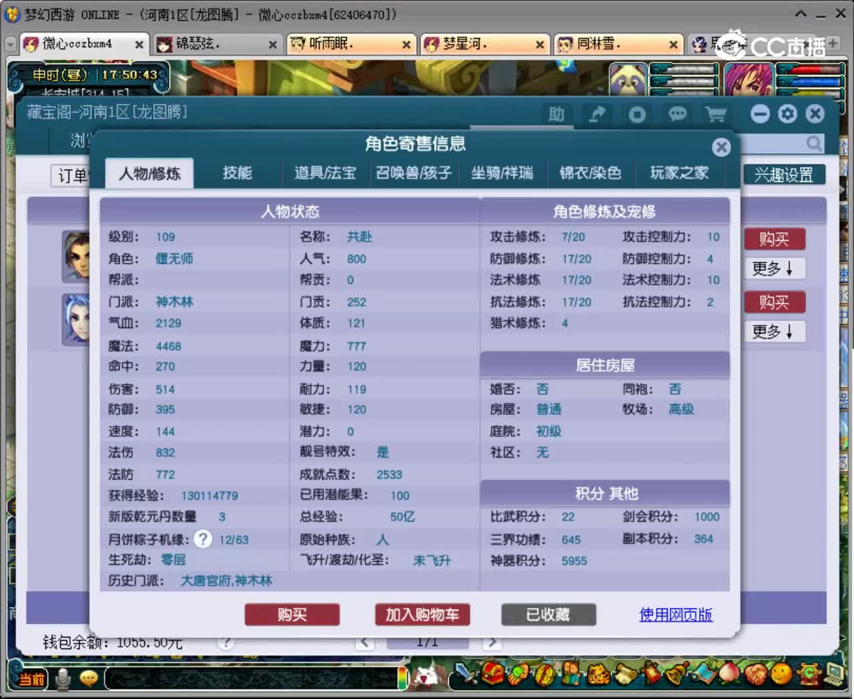854x699 pixels.
Task: Click the 当前 channel button in chat bar
Action: pyautogui.click(x=31, y=679)
